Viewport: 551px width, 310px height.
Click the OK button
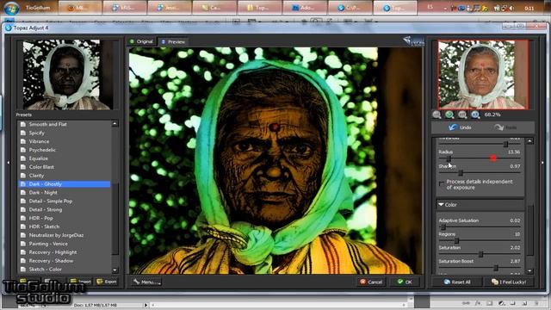[x=405, y=282]
